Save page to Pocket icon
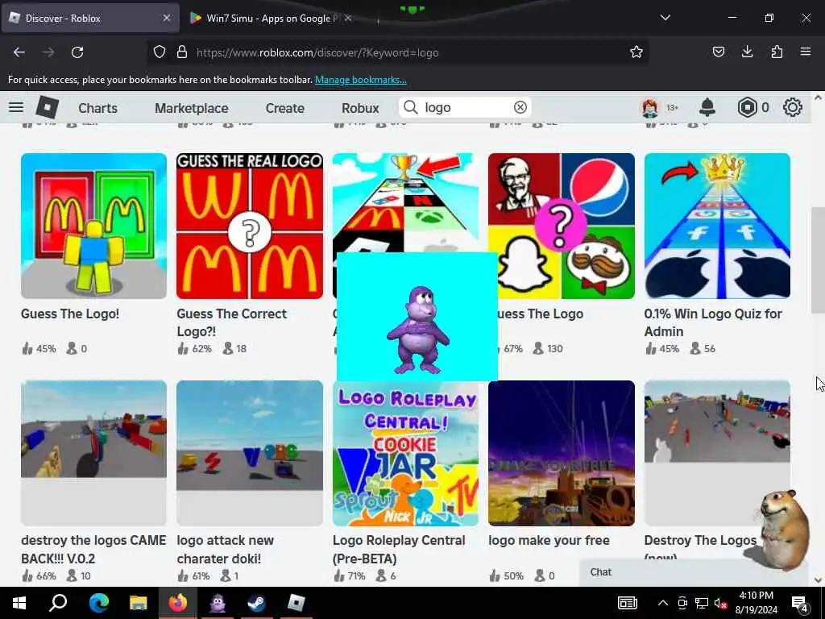825x619 pixels. coord(718,52)
